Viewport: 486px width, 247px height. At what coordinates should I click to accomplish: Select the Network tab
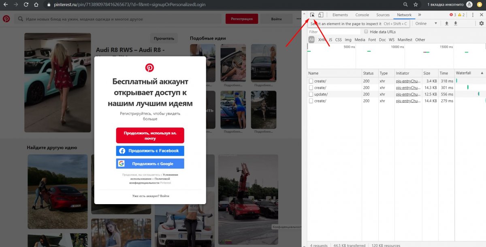(x=404, y=15)
